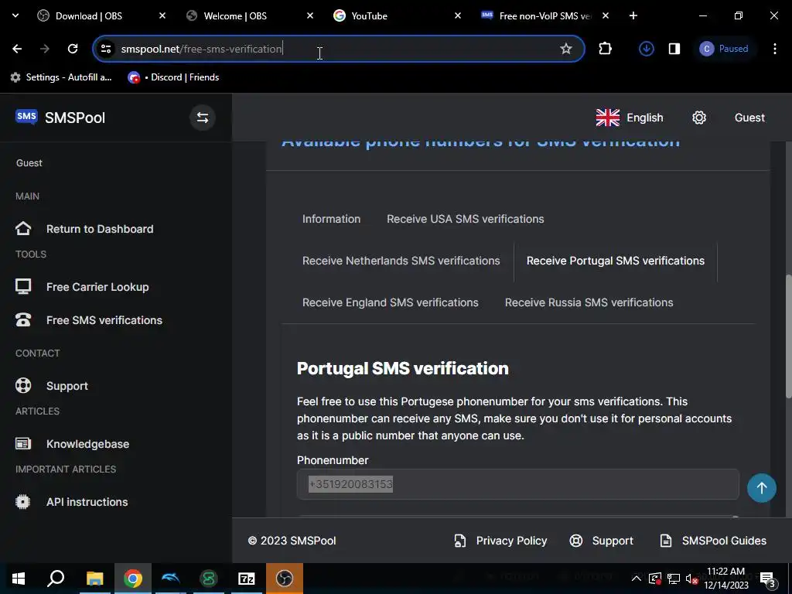Open the English language selector
Image resolution: width=792 pixels, height=594 pixels.
point(630,118)
